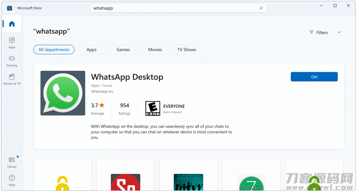Click the 954 Ratings count
This screenshot has width=357, height=192.
124,109
